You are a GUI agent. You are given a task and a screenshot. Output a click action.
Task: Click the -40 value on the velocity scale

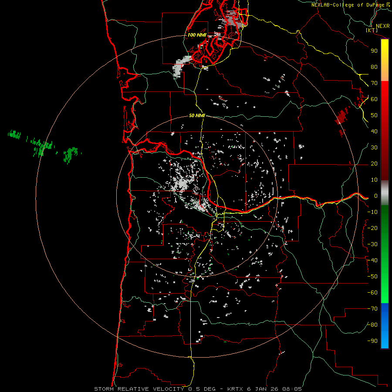click(372, 260)
